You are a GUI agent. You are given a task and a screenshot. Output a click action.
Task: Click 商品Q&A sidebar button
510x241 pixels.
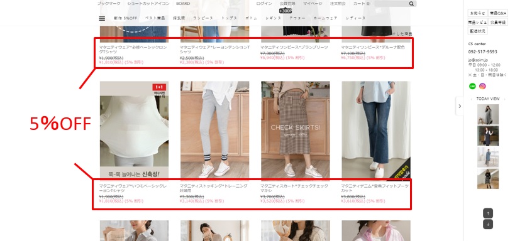coord(497,13)
